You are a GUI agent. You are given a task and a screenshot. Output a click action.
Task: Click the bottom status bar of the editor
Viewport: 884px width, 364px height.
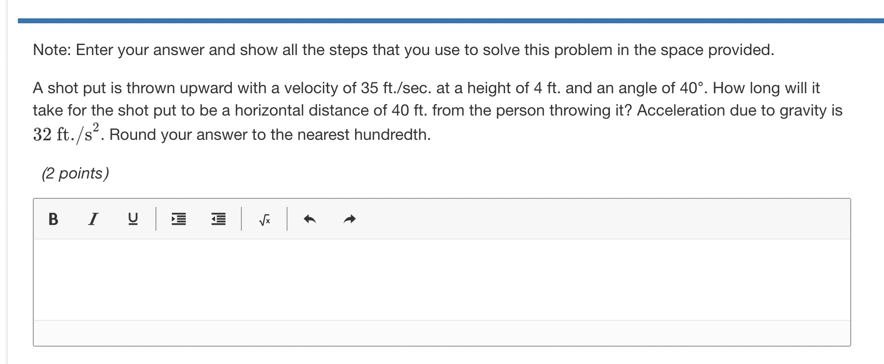(442, 332)
